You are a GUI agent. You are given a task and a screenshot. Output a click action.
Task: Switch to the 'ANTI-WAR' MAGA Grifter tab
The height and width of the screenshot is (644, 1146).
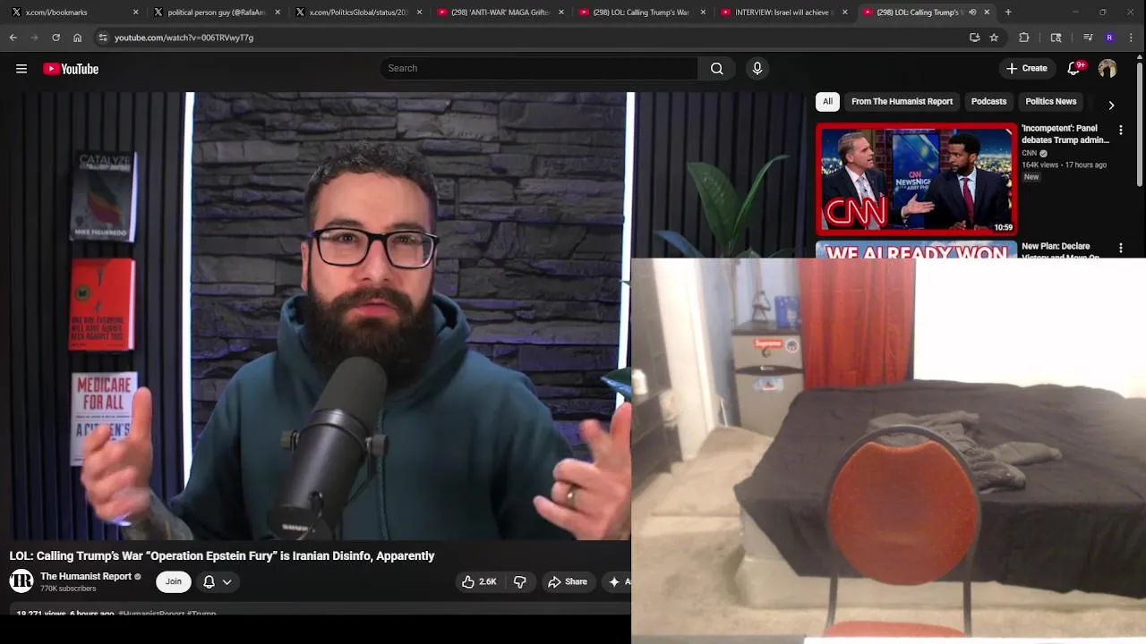[500, 13]
